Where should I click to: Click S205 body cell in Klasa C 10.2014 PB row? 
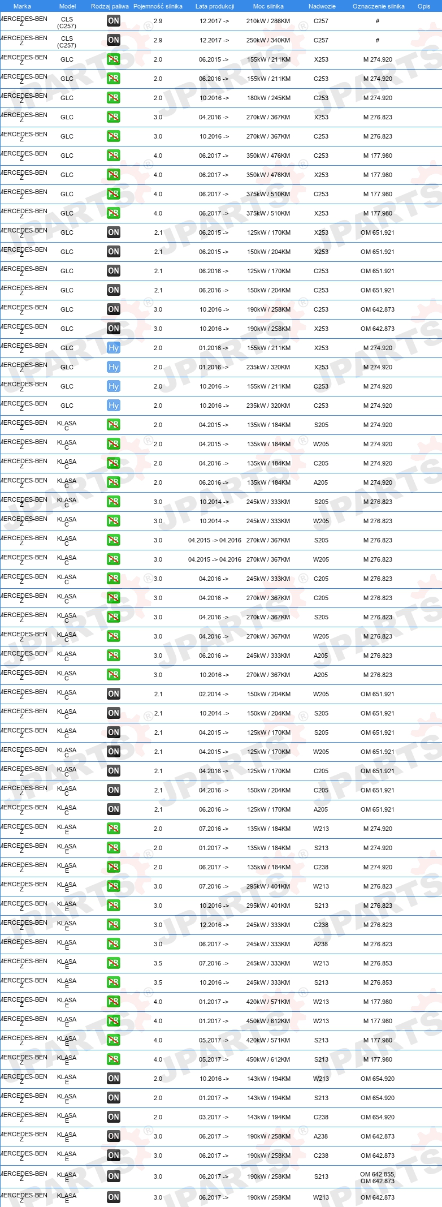pos(321,502)
